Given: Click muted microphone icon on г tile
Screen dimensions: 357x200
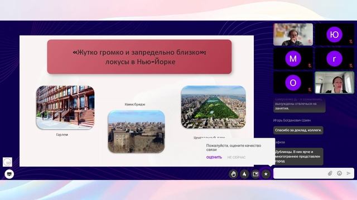Looking at the screenshot, I should click(x=351, y=66).
